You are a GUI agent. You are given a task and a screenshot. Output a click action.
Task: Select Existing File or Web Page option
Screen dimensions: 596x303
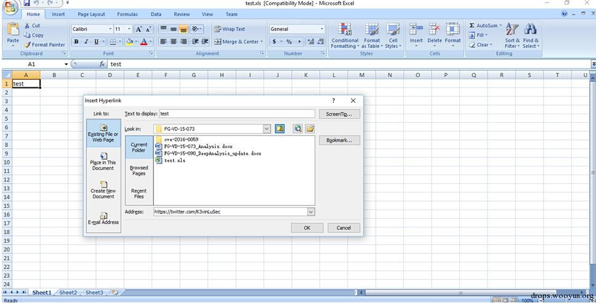[103, 133]
